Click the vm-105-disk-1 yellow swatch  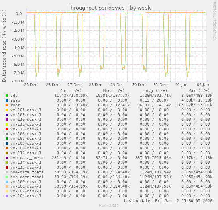(7, 110)
